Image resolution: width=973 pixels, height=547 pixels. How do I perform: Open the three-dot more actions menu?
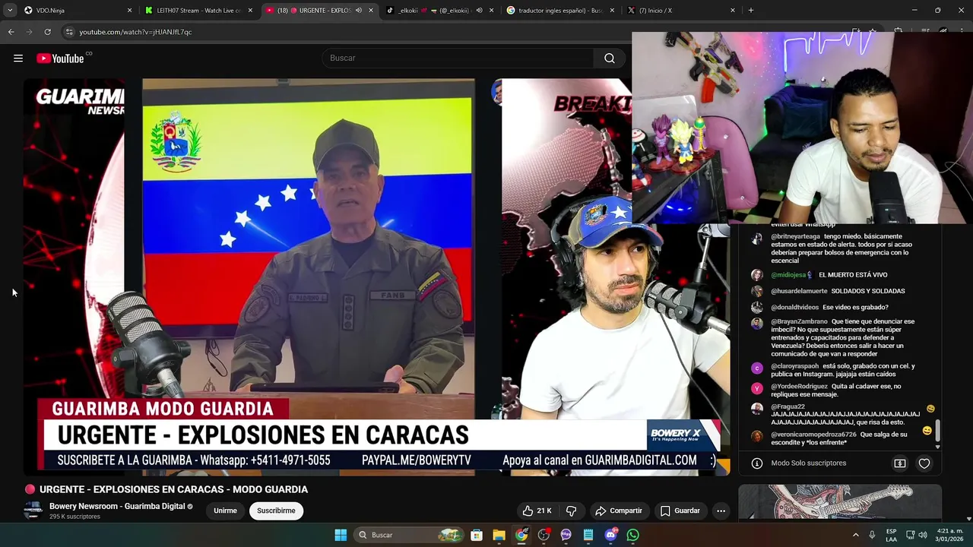(x=721, y=511)
